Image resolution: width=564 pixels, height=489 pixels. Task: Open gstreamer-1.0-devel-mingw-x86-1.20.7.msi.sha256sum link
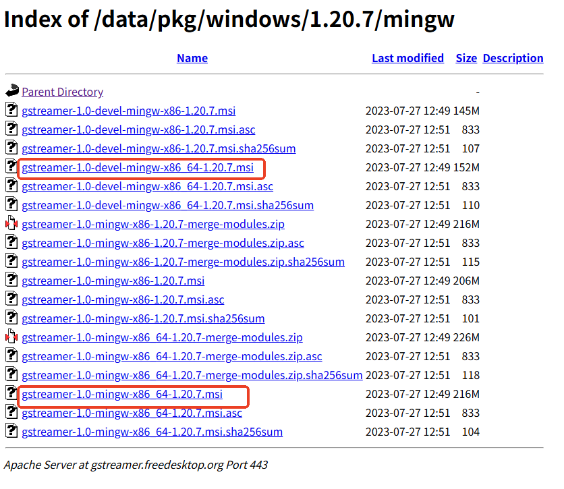click(x=159, y=148)
